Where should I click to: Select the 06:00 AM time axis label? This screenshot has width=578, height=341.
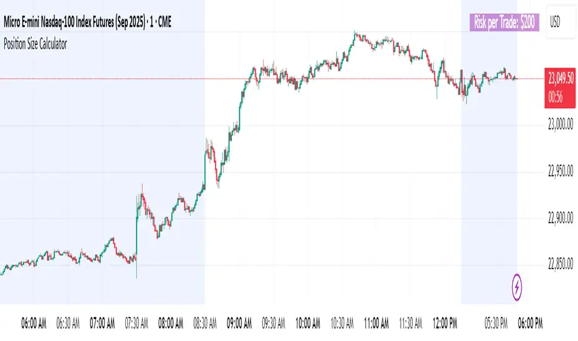point(33,323)
